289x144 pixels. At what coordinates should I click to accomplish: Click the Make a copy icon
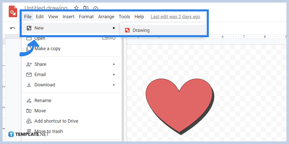point(29,49)
